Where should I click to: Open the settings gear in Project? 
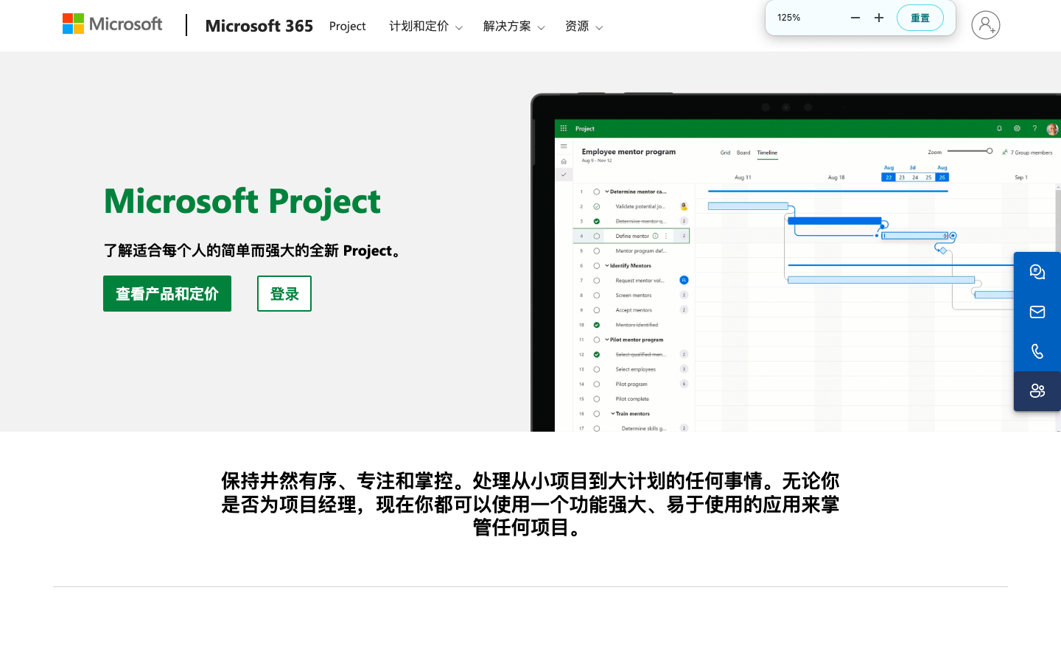1017,128
